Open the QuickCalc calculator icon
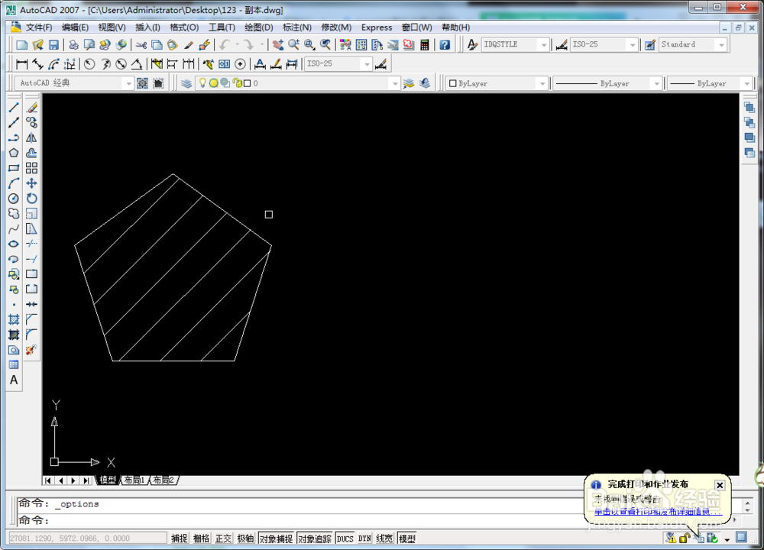The height and width of the screenshot is (550, 764). coord(424,45)
